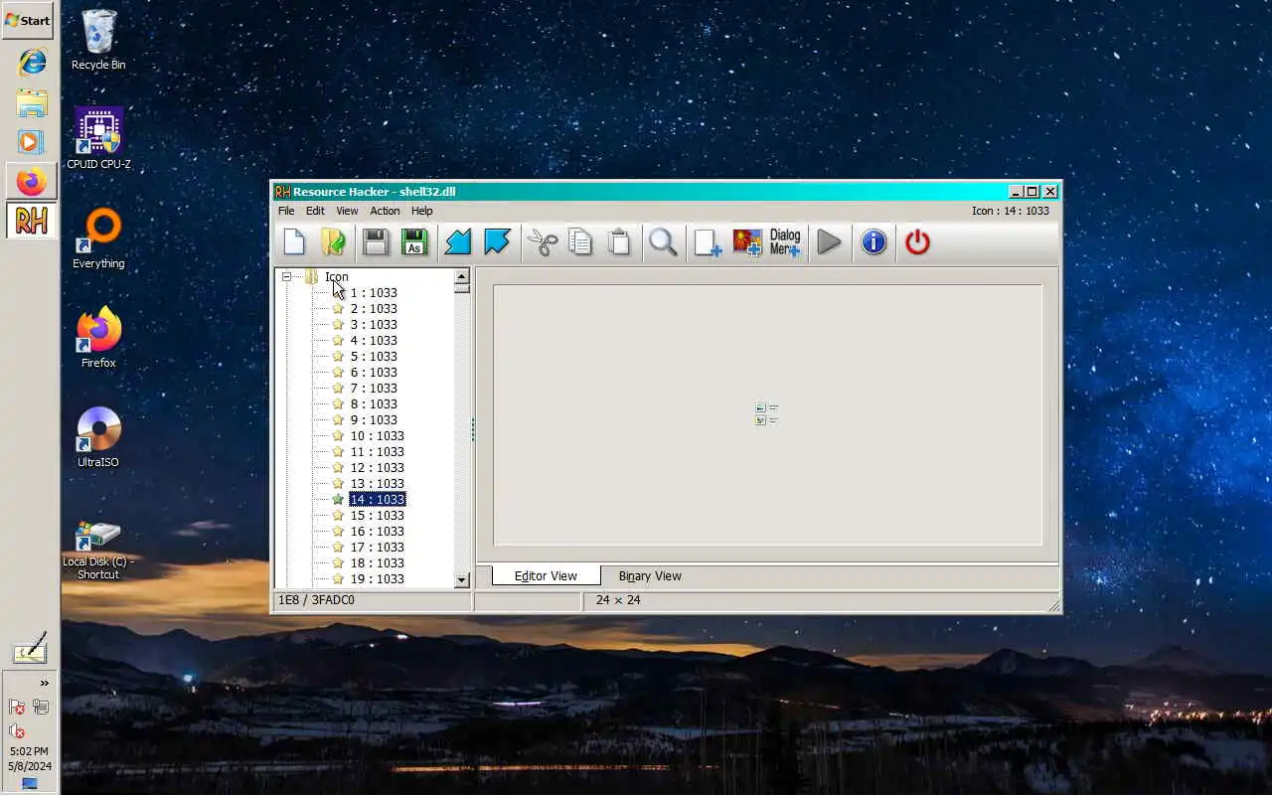The width and height of the screenshot is (1272, 795).
Task: Open the UltraISO desktop shortcut
Action: click(98, 437)
